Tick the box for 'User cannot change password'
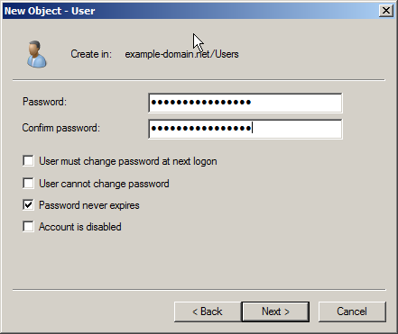The height and width of the screenshot is (334, 398). pos(28,183)
